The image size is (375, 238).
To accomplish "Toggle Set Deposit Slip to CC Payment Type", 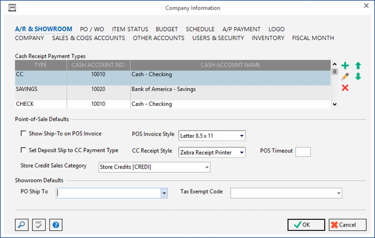I will click(23, 150).
